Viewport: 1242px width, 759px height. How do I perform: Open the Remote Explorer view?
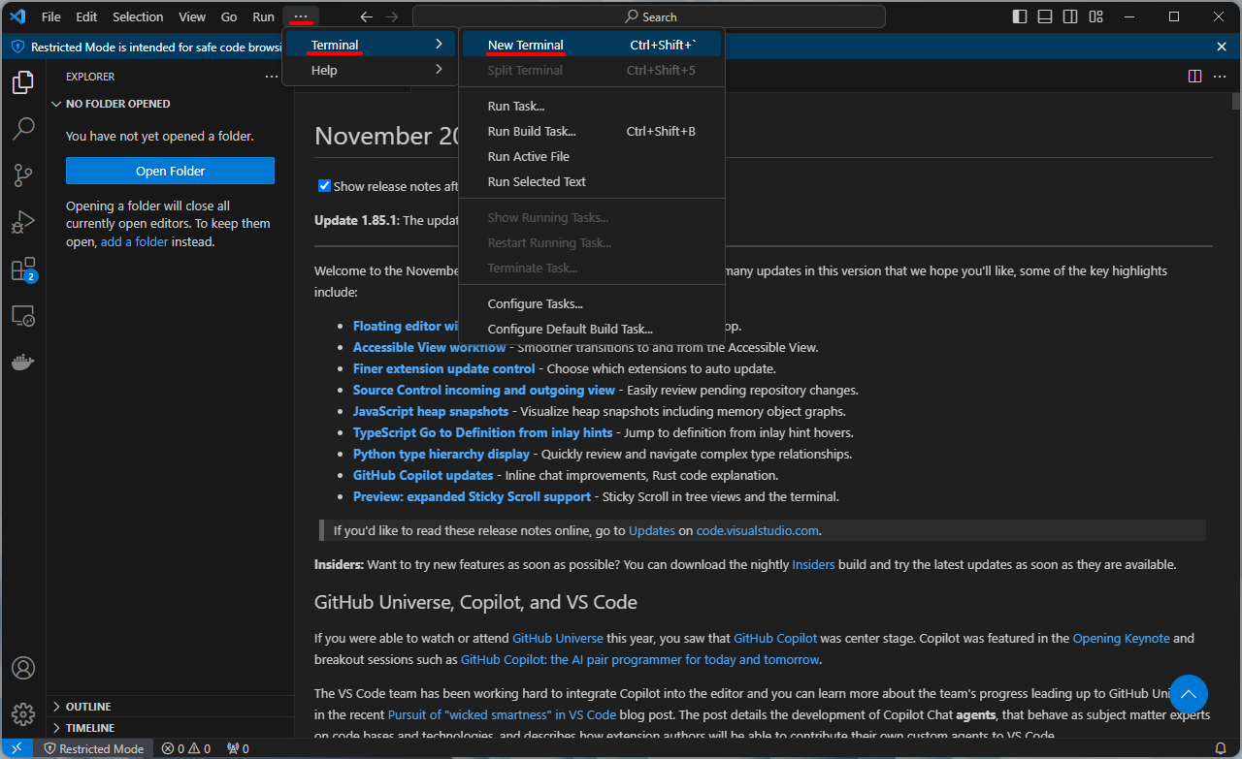[x=23, y=316]
